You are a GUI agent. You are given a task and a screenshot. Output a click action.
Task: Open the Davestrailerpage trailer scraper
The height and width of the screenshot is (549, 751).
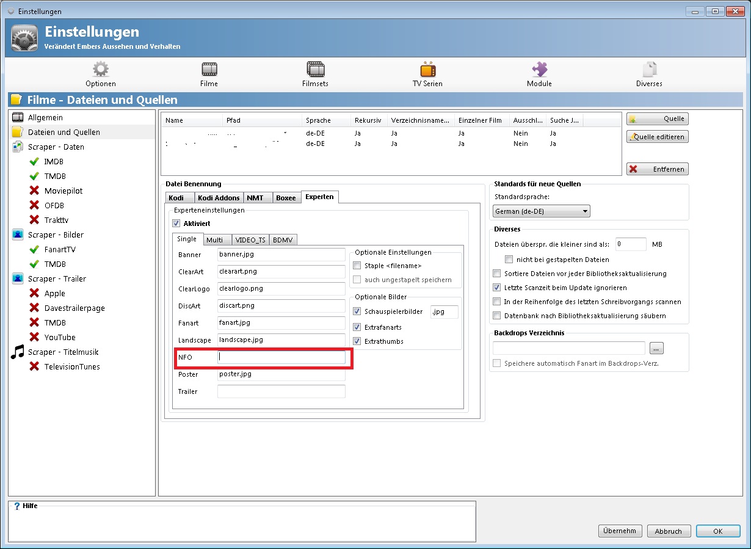click(x=74, y=308)
